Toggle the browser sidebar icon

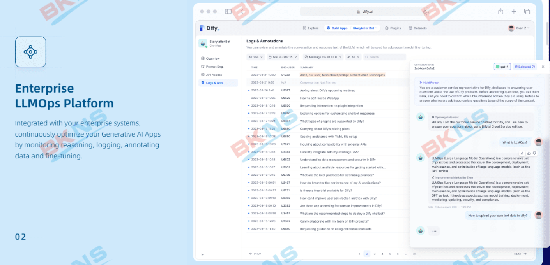click(x=228, y=12)
